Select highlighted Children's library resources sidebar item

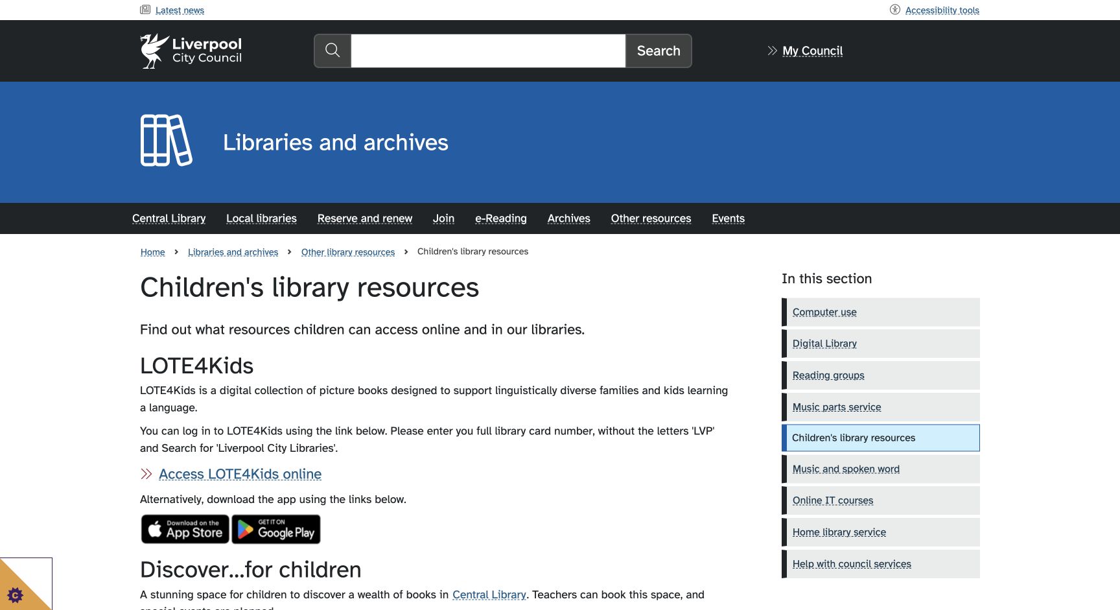[881, 438]
